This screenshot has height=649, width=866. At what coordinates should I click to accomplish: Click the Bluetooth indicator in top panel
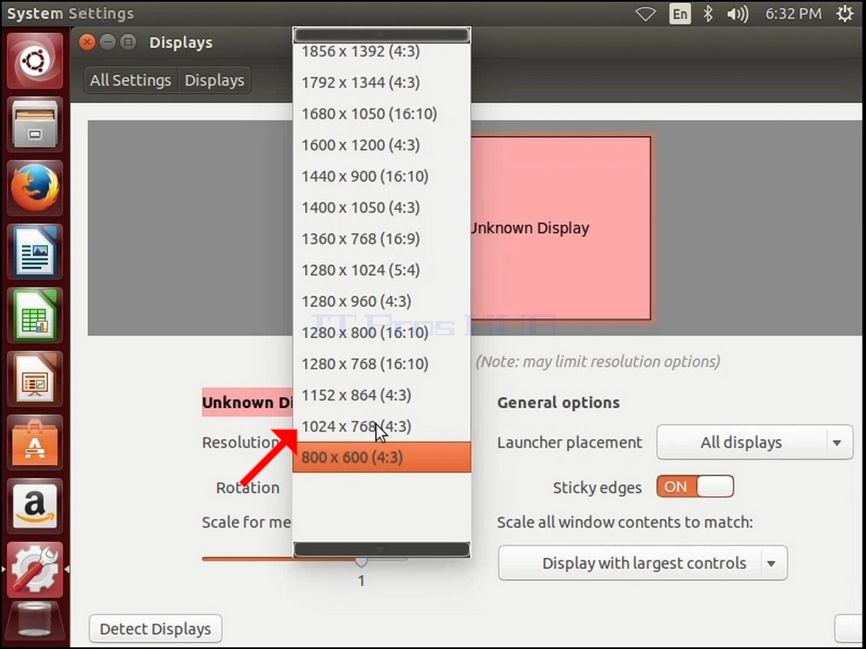[708, 13]
